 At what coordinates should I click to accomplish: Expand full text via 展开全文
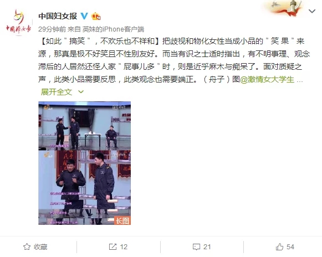click(x=57, y=92)
